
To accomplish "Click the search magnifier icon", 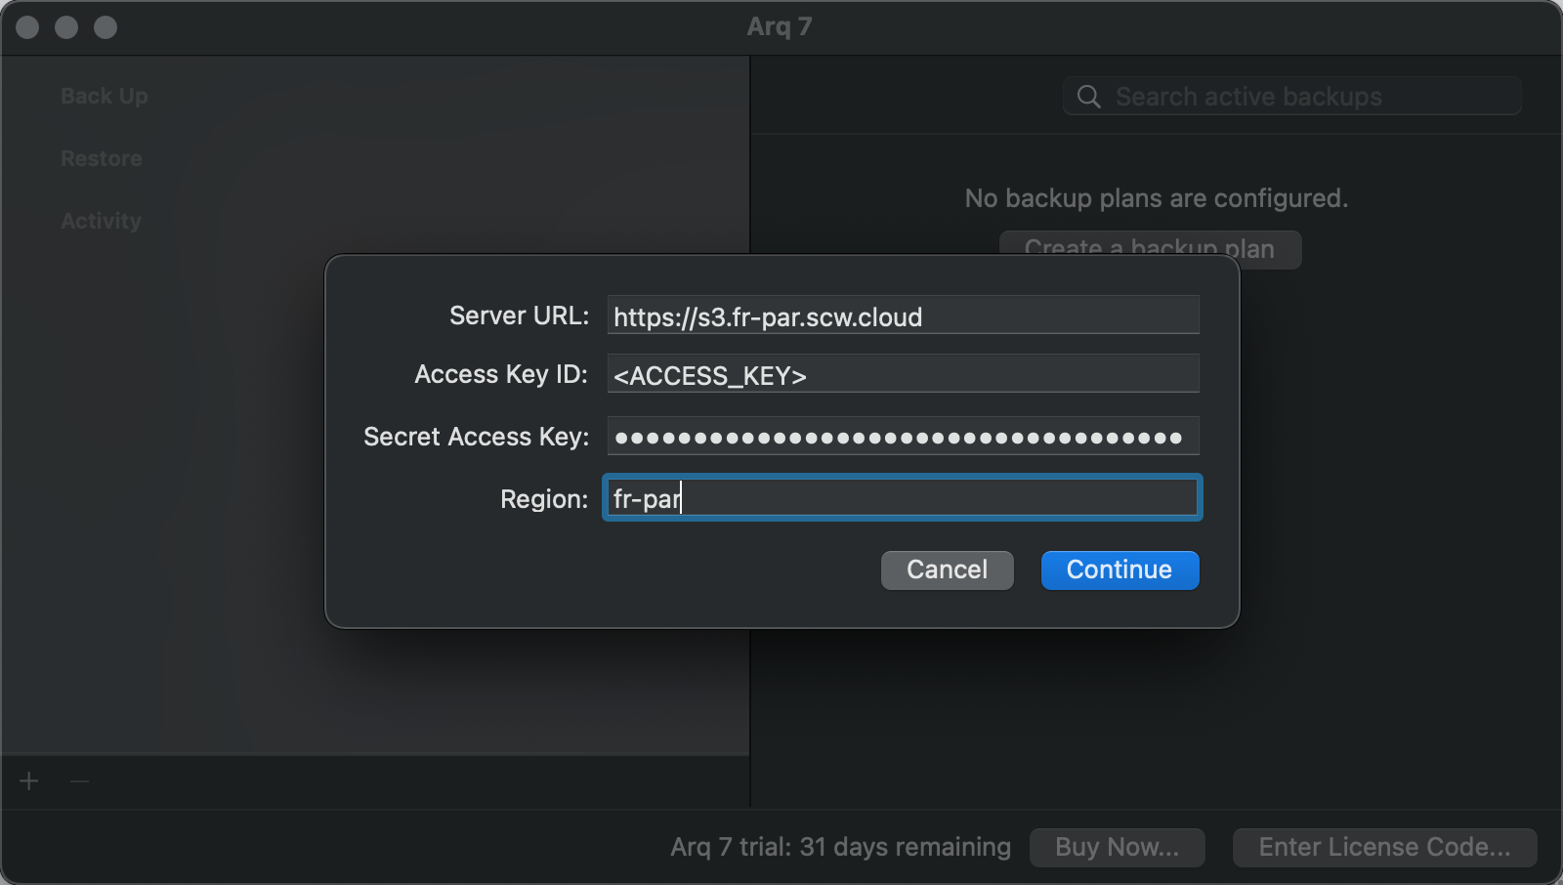I will click(x=1088, y=97).
